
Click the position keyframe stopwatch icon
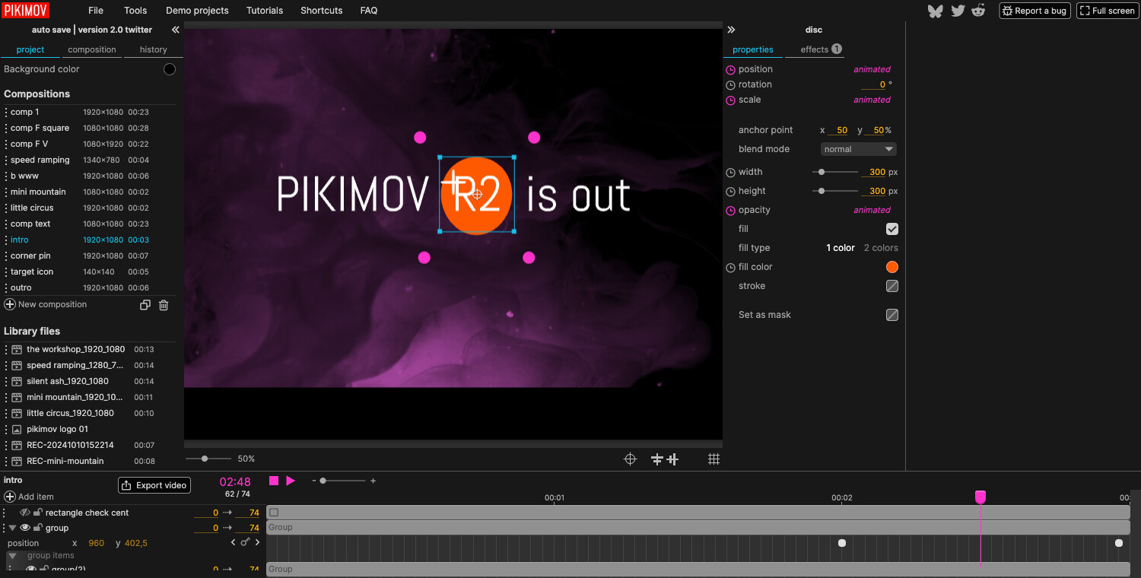tap(731, 69)
